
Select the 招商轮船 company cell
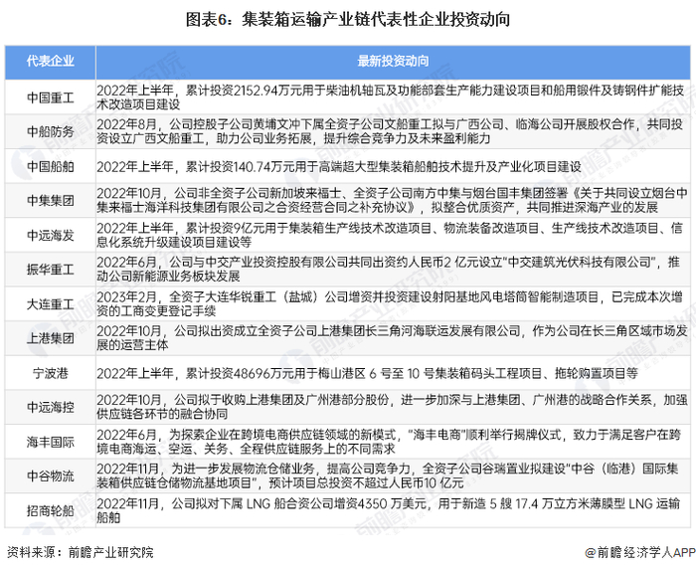tap(50, 510)
